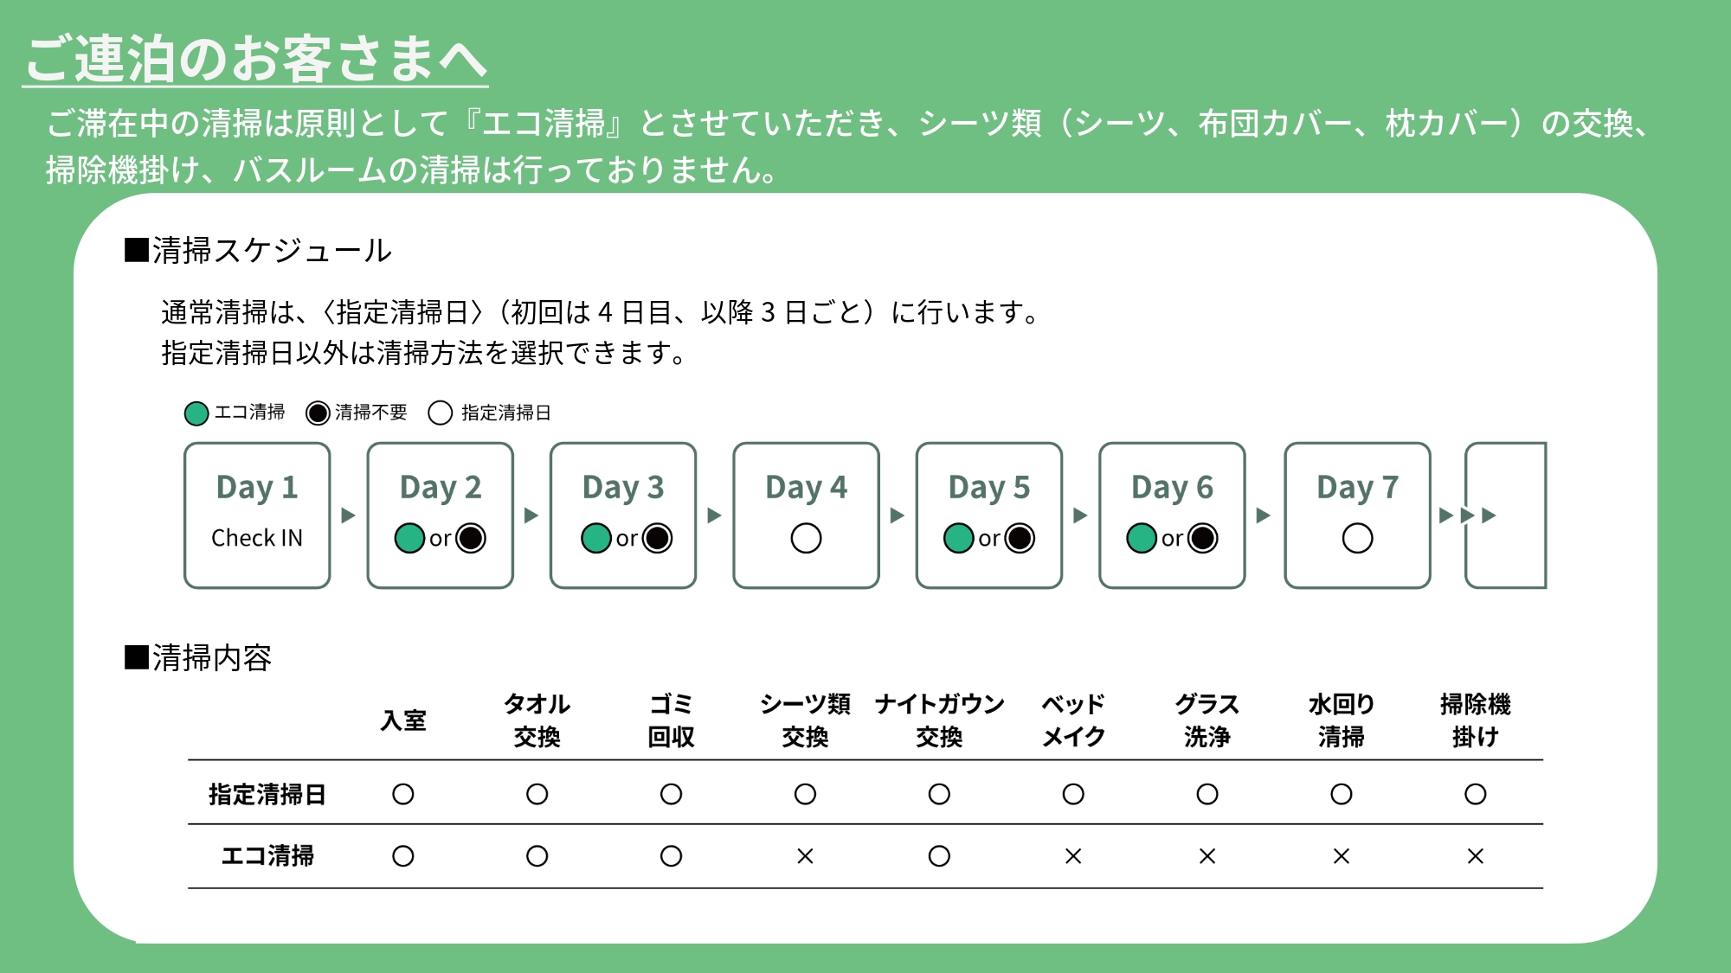Click the 水回り清掃 column header
The image size is (1731, 973).
pos(1341,720)
